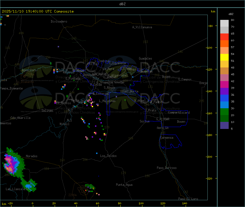Viewport: 245px width, 207px height.
Task: Click the Guadales place label
Action: point(145,58)
